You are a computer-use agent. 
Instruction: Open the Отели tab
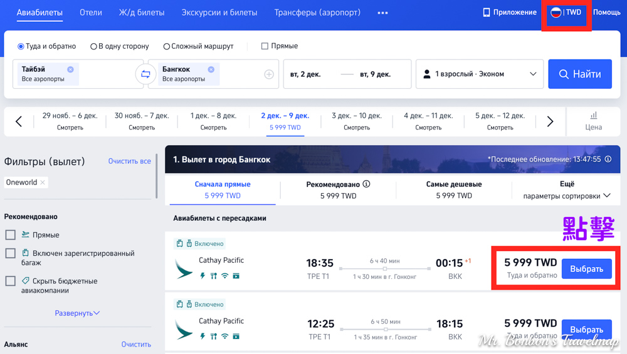(x=91, y=13)
